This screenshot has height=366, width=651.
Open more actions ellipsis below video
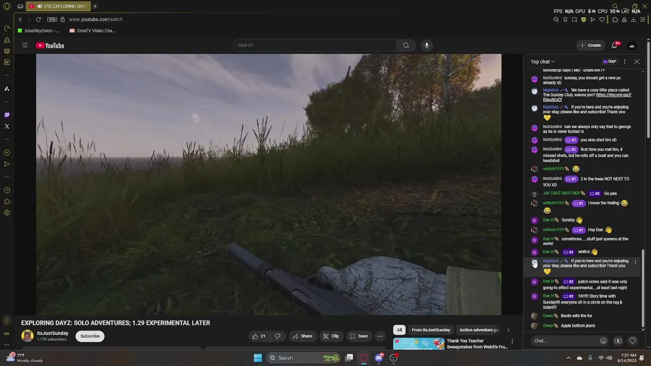[380, 336]
